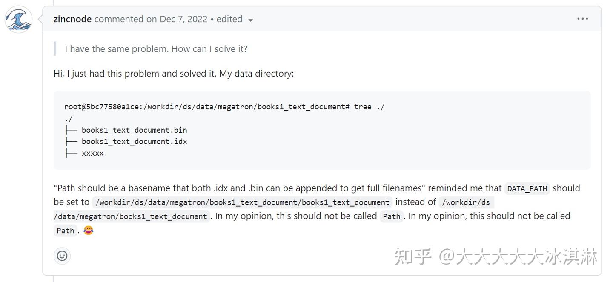
Task: Click the "Hi, I just had this problem" sentence
Action: (173, 74)
